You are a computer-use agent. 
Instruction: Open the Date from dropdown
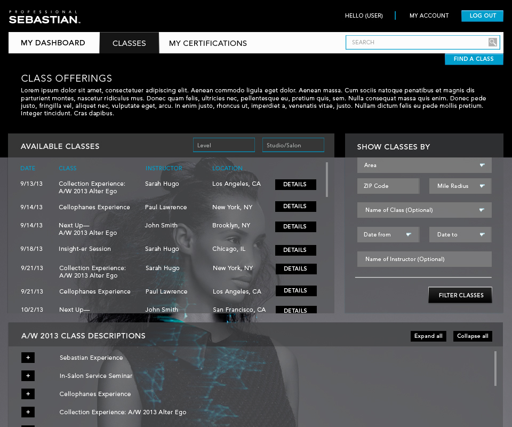[388, 234]
